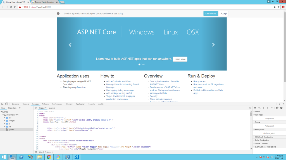Pretty print the source with braces icon
The image size is (286, 160).
point(36,152)
